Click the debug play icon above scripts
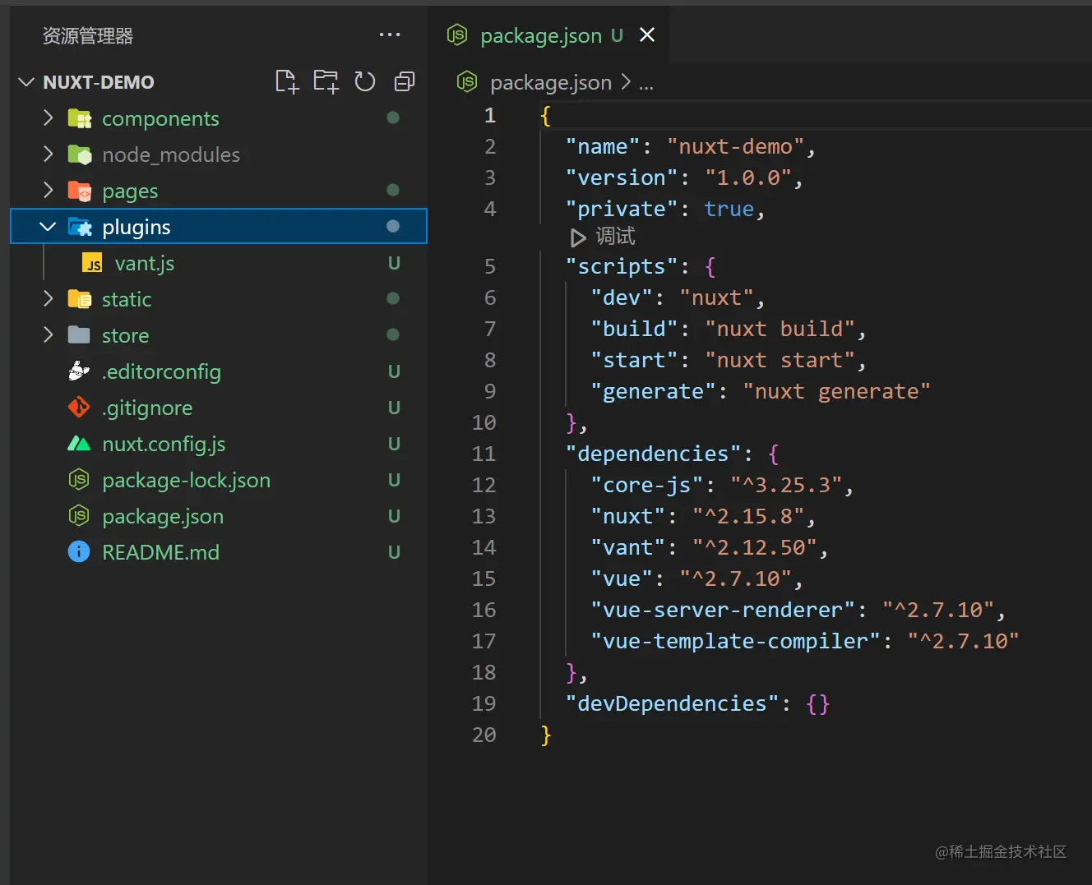 pos(578,237)
